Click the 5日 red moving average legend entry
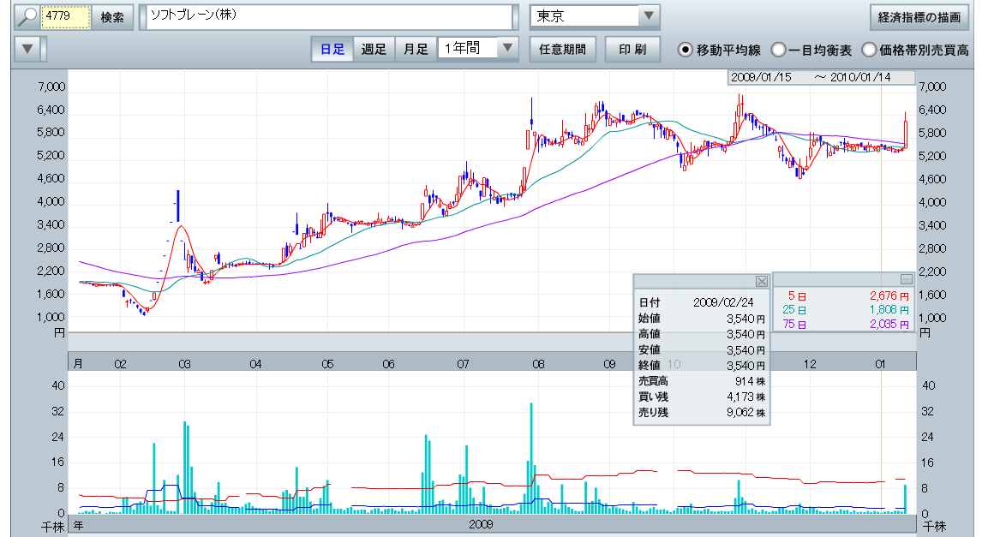 (x=798, y=295)
